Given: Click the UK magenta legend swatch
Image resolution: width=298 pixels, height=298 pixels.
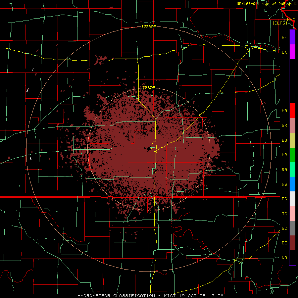Looking at the screenshot, I should [x=292, y=52].
